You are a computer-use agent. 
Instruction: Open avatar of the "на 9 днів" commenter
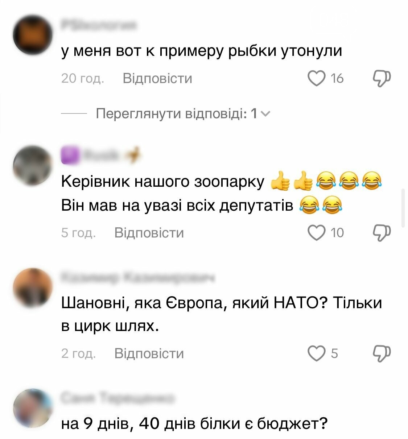[x=33, y=409]
